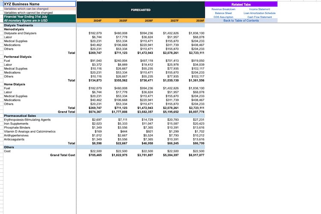Select Vitamin D 2025F value $444
The image size is (321, 214).
[x=124, y=131]
